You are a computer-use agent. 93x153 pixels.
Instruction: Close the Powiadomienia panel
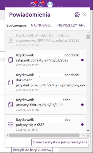(x=84, y=14)
